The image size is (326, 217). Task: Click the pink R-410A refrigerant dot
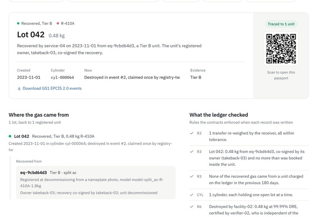(x=58, y=23)
